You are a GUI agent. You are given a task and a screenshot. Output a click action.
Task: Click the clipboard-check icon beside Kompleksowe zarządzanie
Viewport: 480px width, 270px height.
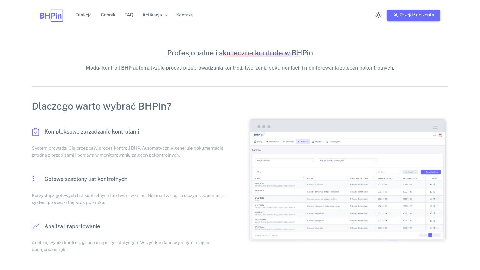tap(36, 132)
